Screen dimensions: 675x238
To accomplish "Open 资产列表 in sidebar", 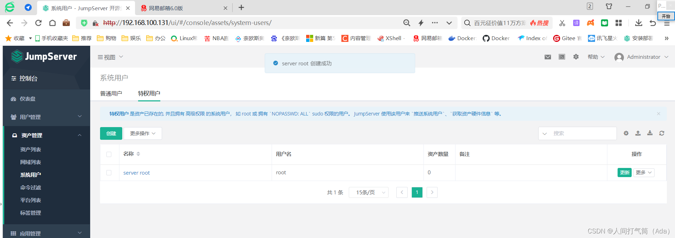I will pyautogui.click(x=31, y=149).
